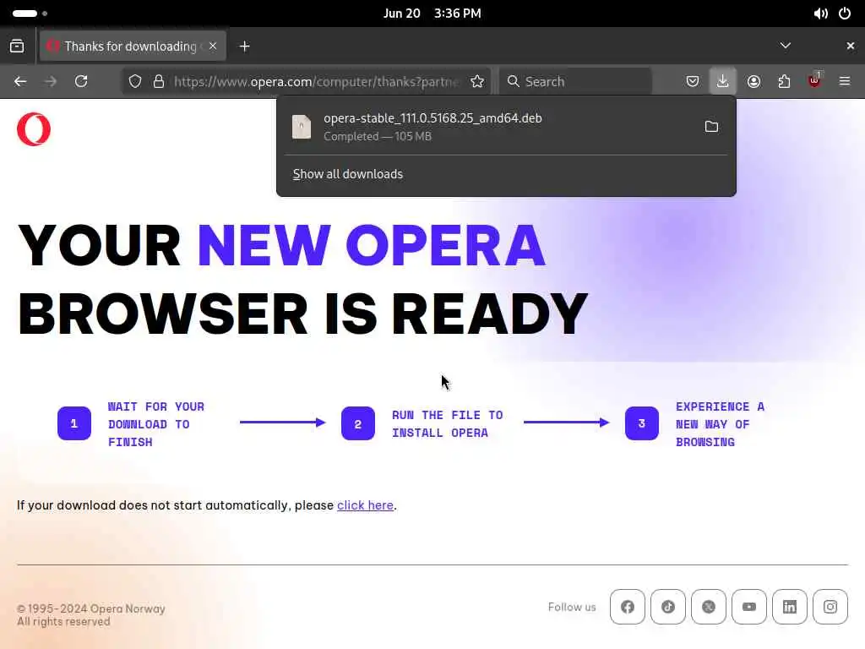
Task: Expand the list all tabs chevron
Action: pyautogui.click(x=785, y=46)
